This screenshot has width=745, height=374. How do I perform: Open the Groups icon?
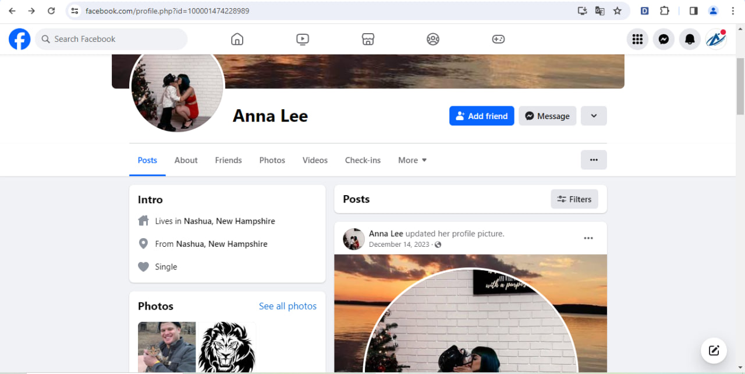pyautogui.click(x=432, y=39)
